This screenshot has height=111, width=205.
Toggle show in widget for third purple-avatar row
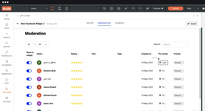coord(29,79)
